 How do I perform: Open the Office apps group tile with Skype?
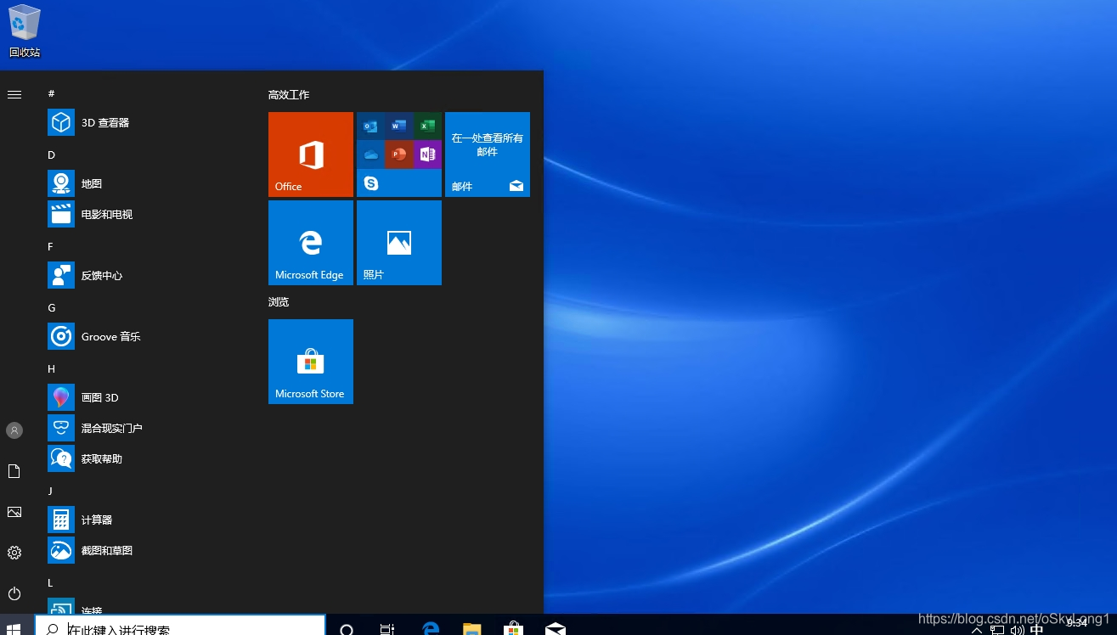coord(399,155)
